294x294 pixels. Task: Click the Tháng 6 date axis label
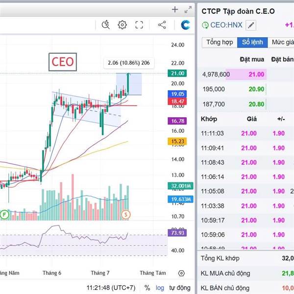coord(52,273)
